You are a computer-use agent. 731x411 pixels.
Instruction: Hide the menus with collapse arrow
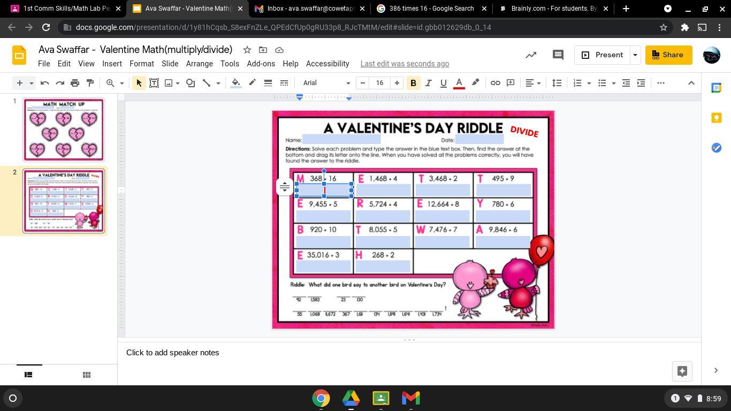pos(691,83)
